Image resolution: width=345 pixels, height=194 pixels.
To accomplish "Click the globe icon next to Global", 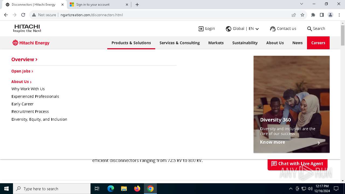I will point(229,29).
